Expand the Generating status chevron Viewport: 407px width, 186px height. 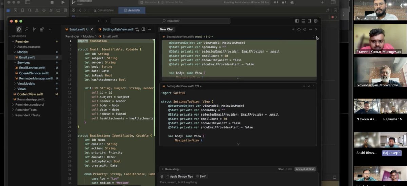[162, 169]
